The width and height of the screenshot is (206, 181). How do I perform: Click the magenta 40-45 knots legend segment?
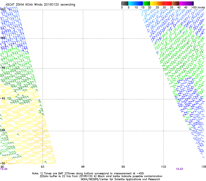pyautogui.click(x=183, y=3)
